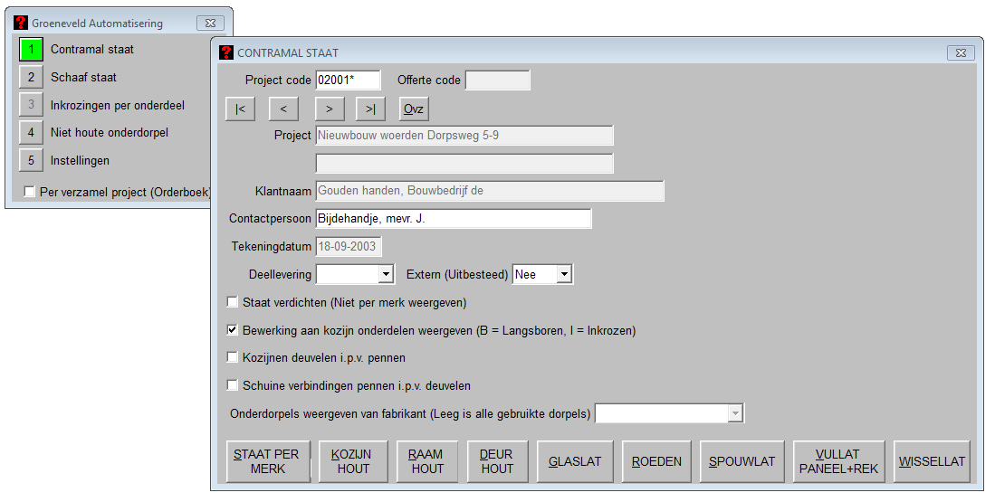Open the Deellevering dropdown

[x=385, y=274]
